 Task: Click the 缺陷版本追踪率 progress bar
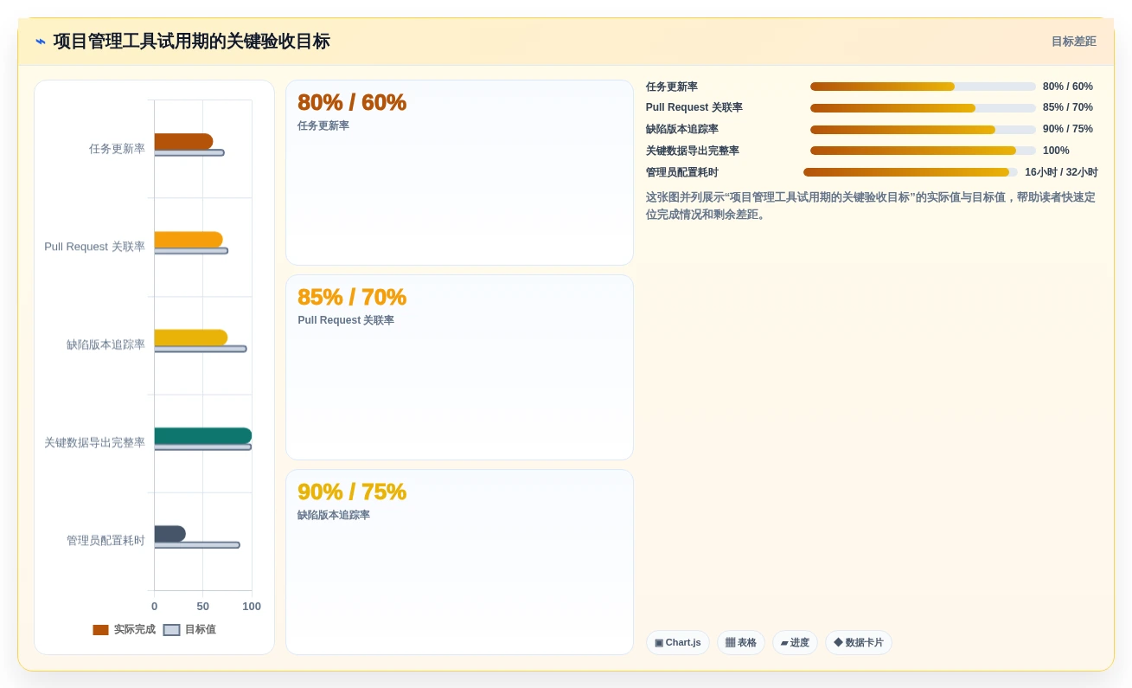[923, 130]
